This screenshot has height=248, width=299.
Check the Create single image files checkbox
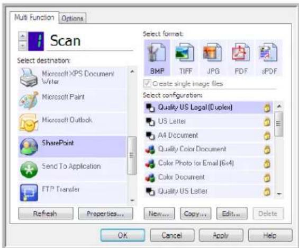point(147,83)
